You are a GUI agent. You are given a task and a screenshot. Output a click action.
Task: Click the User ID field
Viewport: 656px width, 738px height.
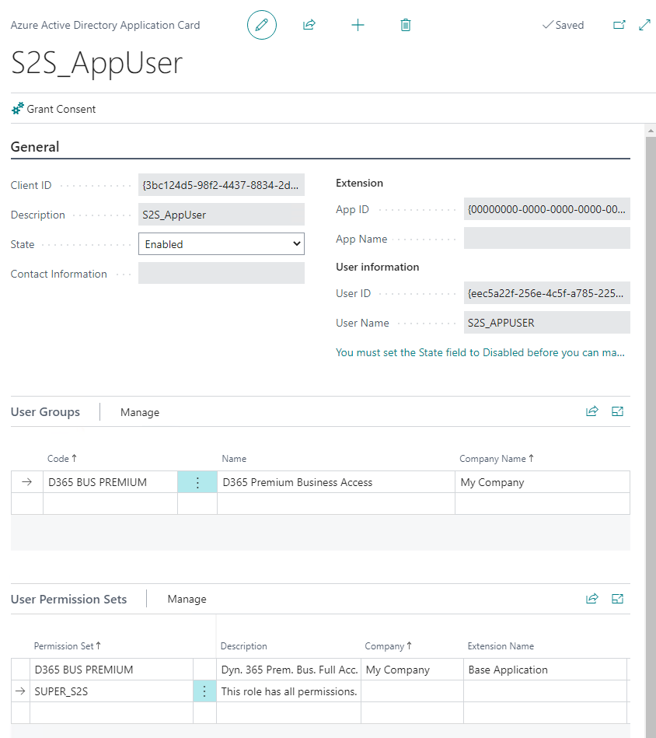(547, 293)
